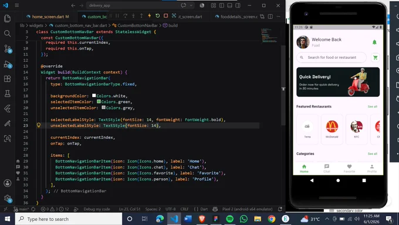Viewport: 399px width, 225px height.
Task: Split the editor to the right
Action: point(270,16)
